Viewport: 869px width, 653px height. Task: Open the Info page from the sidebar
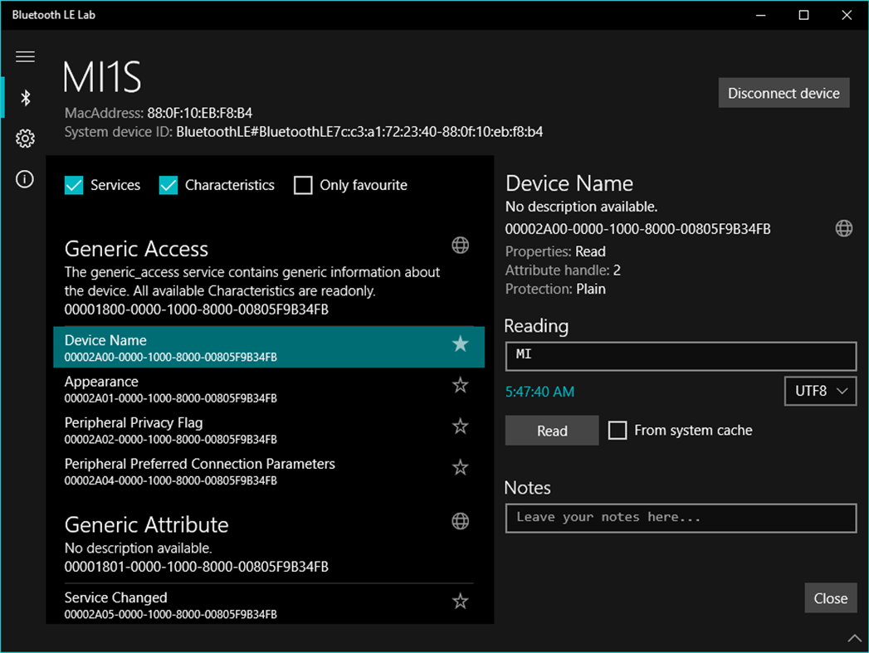[24, 178]
